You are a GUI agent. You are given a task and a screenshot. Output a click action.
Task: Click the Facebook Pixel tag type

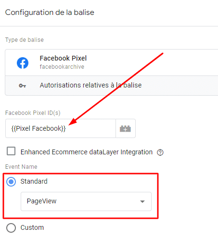(x=112, y=63)
